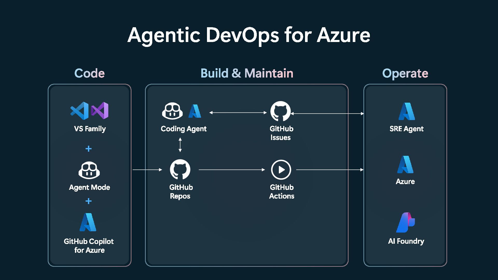Click the 'GitHub Copilot for Azure' label
Screen dimensions: 498x280
click(89, 246)
